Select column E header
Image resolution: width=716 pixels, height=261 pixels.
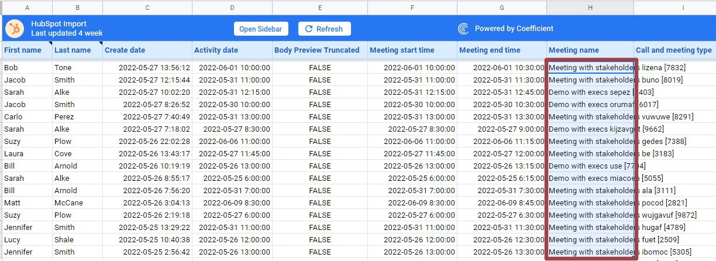pos(319,8)
